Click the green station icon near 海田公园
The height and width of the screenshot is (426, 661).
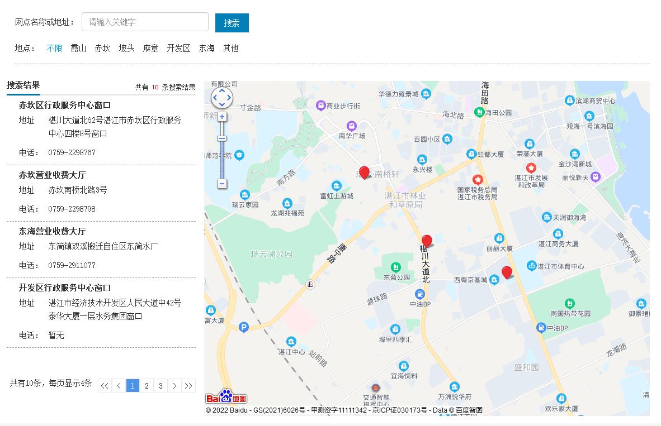tap(480, 112)
